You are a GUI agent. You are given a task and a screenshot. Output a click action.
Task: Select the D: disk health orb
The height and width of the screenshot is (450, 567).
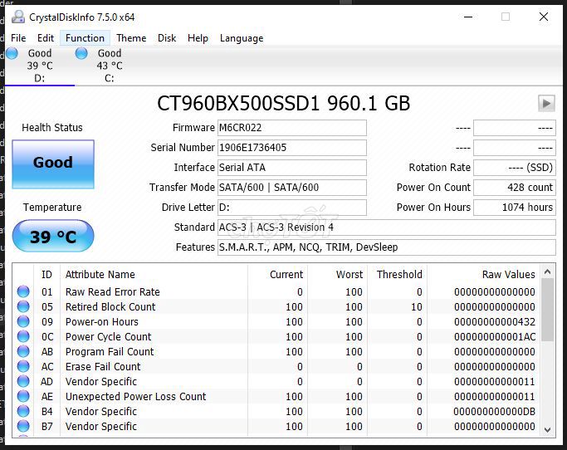click(12, 53)
